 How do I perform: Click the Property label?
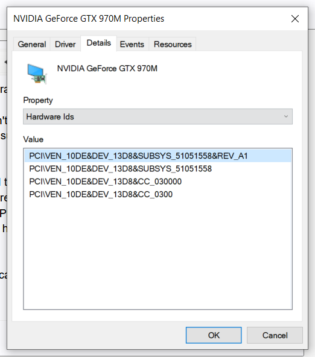(x=38, y=100)
